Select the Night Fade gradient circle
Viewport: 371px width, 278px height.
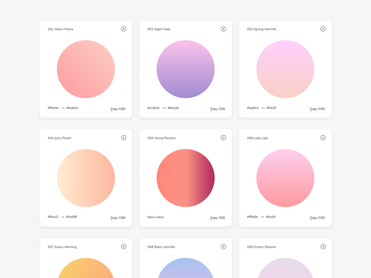pos(185,69)
